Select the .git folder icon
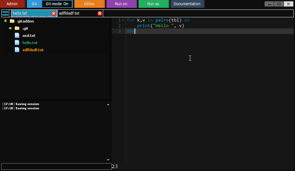295x171 pixels. coord(17,28)
